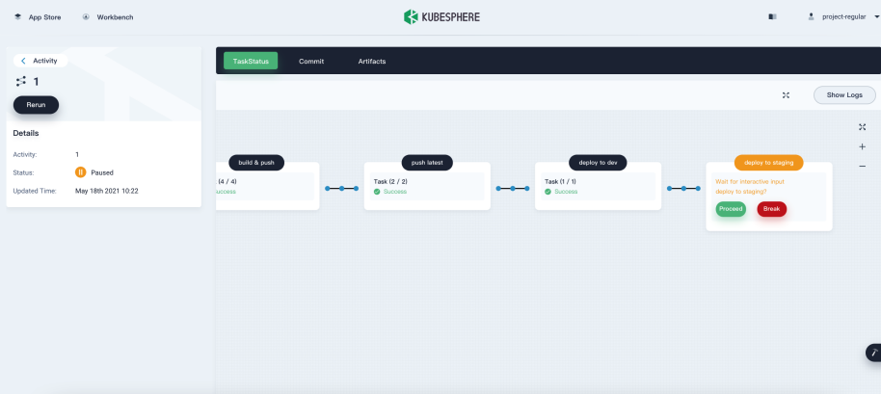The width and height of the screenshot is (881, 394).
Task: Click the fullscreen icon beside Show Logs
Action: click(786, 95)
